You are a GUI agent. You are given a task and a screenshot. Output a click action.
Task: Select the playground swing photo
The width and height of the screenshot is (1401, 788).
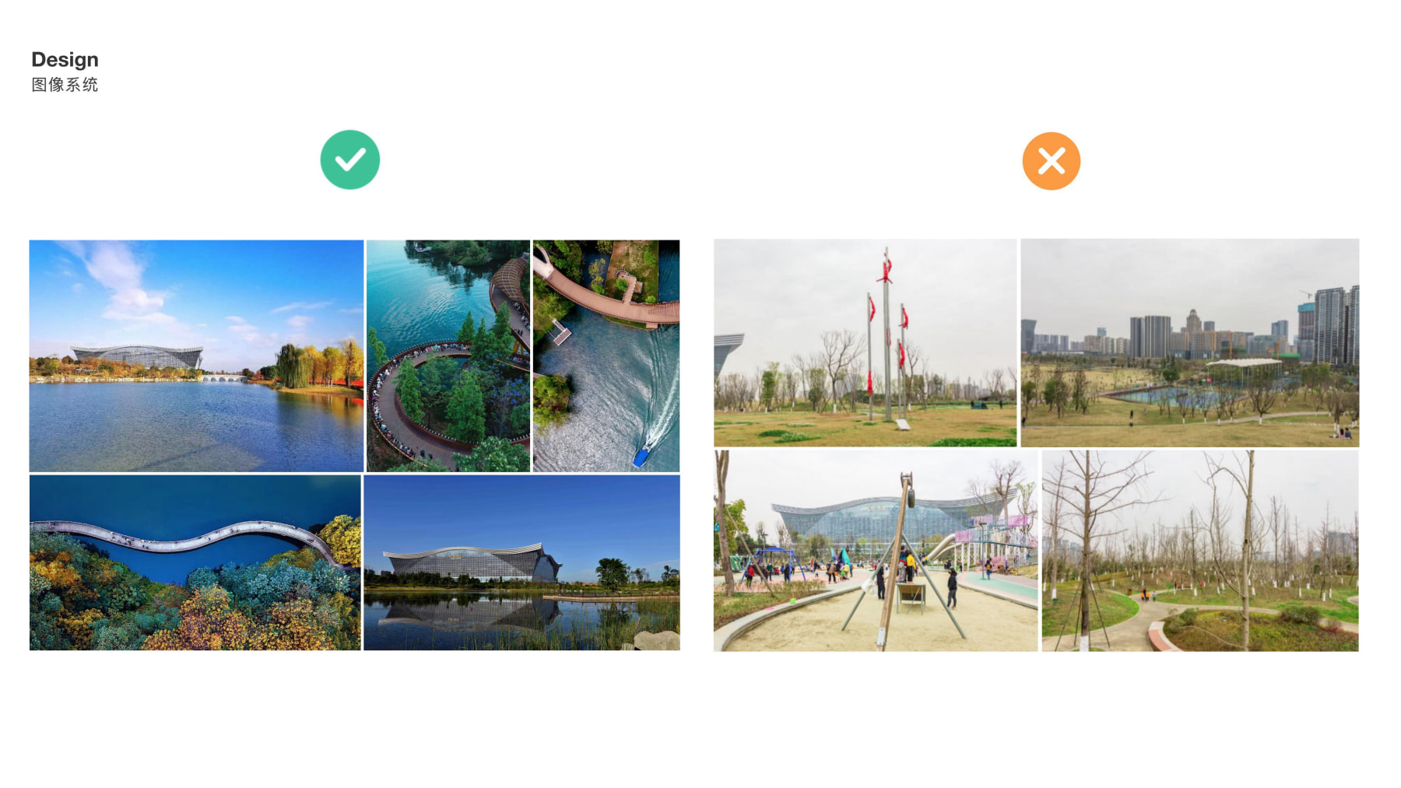tap(876, 551)
